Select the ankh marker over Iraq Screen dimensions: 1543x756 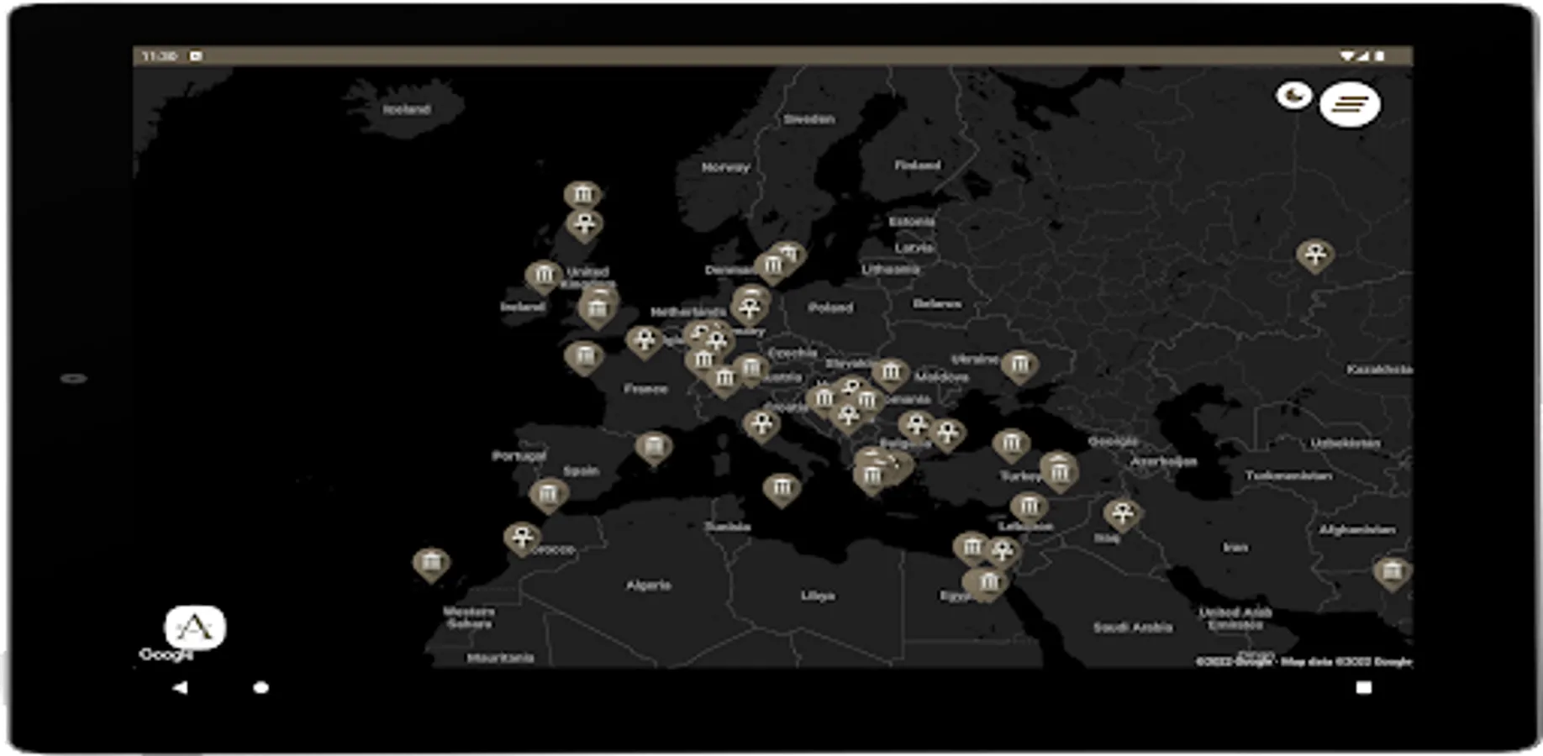click(1122, 514)
